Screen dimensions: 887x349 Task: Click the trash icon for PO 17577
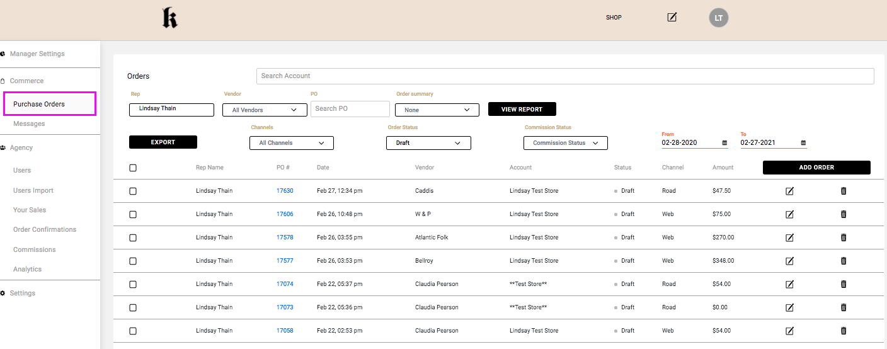click(844, 261)
